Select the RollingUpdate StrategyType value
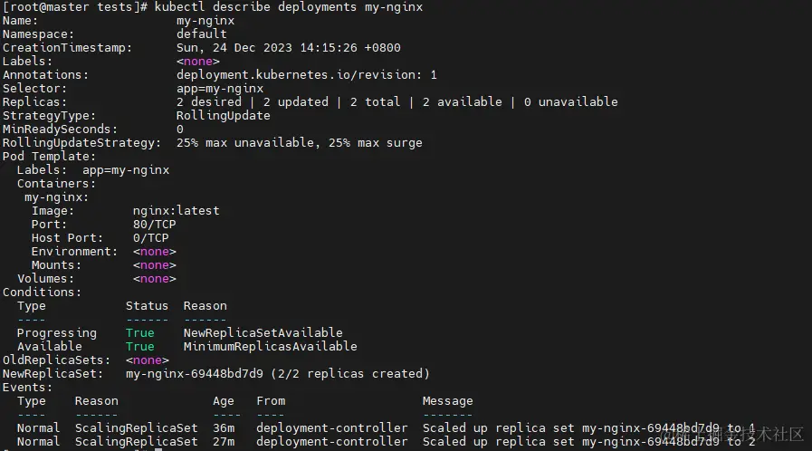The width and height of the screenshot is (812, 451). [x=224, y=116]
